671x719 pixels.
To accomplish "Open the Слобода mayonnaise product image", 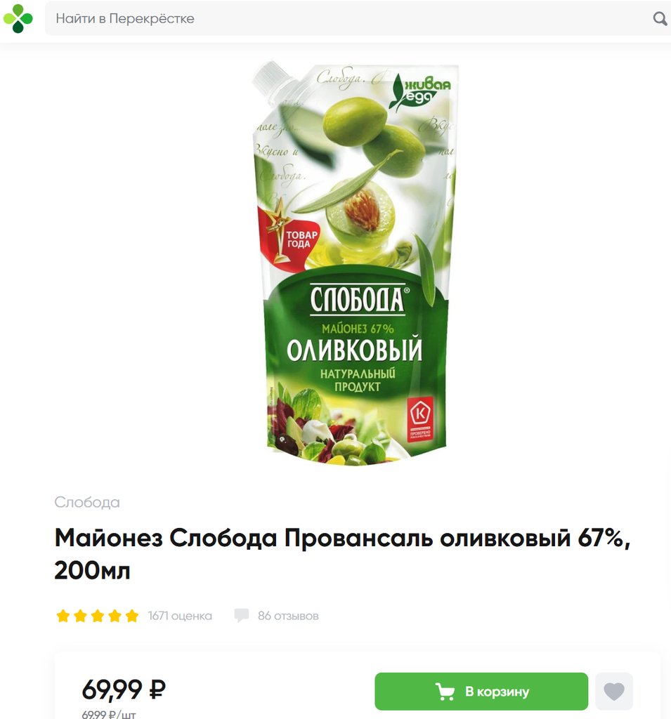I will point(355,264).
